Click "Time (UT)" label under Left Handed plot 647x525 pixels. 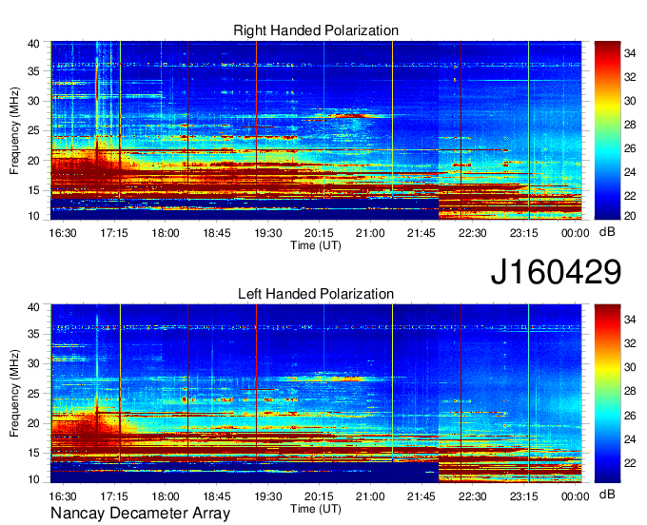(x=316, y=509)
